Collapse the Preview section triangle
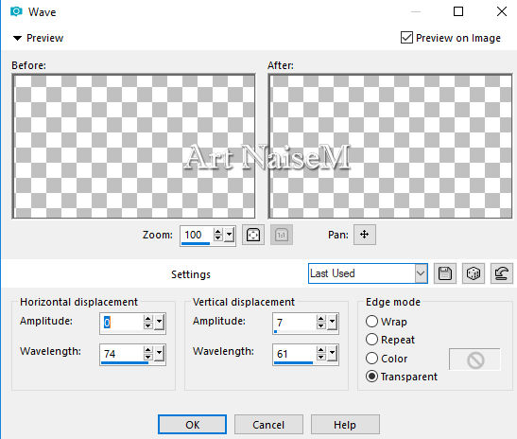The width and height of the screenshot is (517, 439). 17,38
